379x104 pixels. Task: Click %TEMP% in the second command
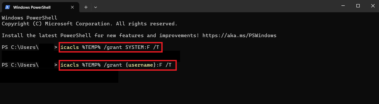[91, 65]
